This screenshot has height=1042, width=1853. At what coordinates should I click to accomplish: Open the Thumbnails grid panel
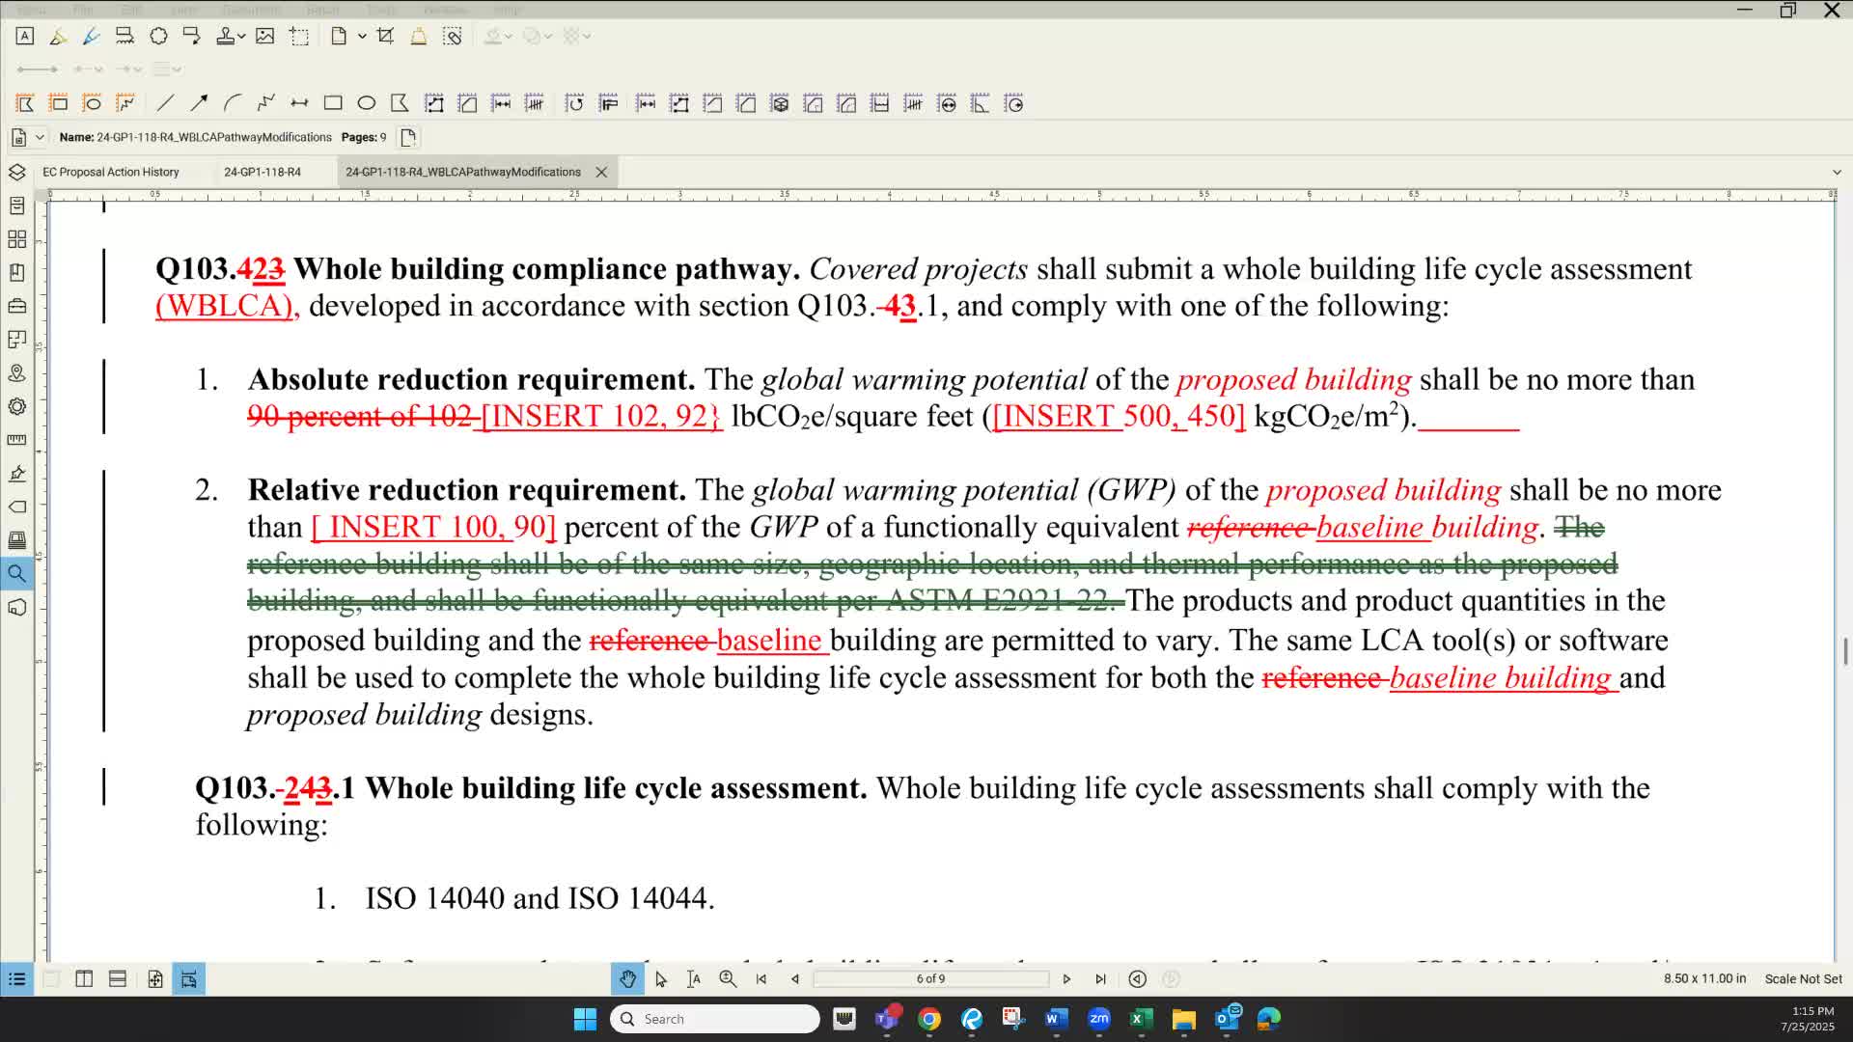coord(16,239)
